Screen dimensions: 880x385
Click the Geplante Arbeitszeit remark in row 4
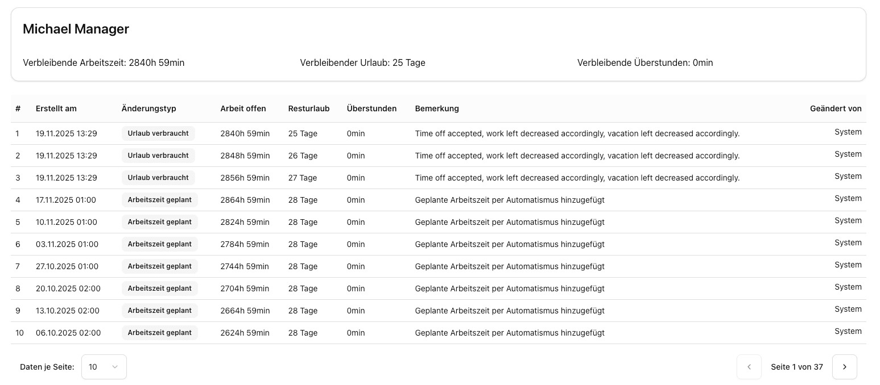click(x=510, y=200)
